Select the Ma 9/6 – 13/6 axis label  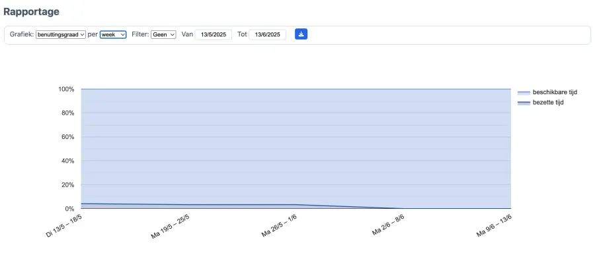(495, 226)
